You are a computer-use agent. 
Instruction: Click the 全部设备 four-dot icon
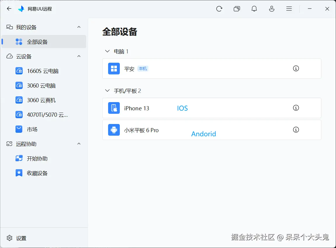19,42
